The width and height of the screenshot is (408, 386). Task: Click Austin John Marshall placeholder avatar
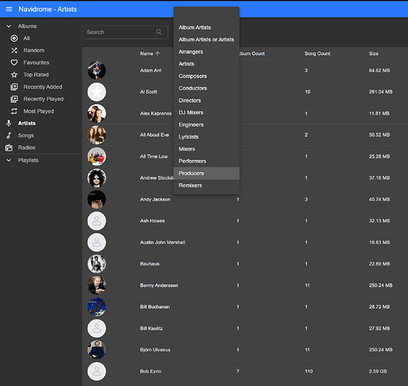(96, 242)
